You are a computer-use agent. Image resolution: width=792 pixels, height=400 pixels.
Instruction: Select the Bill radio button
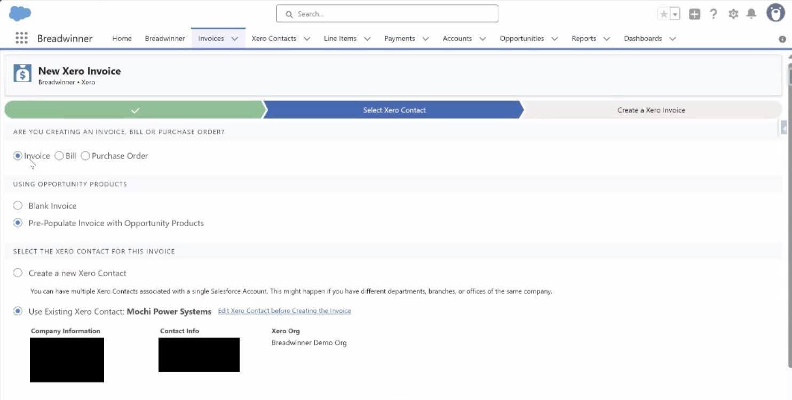click(x=59, y=156)
